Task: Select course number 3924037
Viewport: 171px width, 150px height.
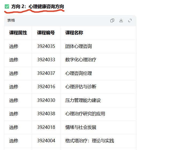Action: click(46, 73)
